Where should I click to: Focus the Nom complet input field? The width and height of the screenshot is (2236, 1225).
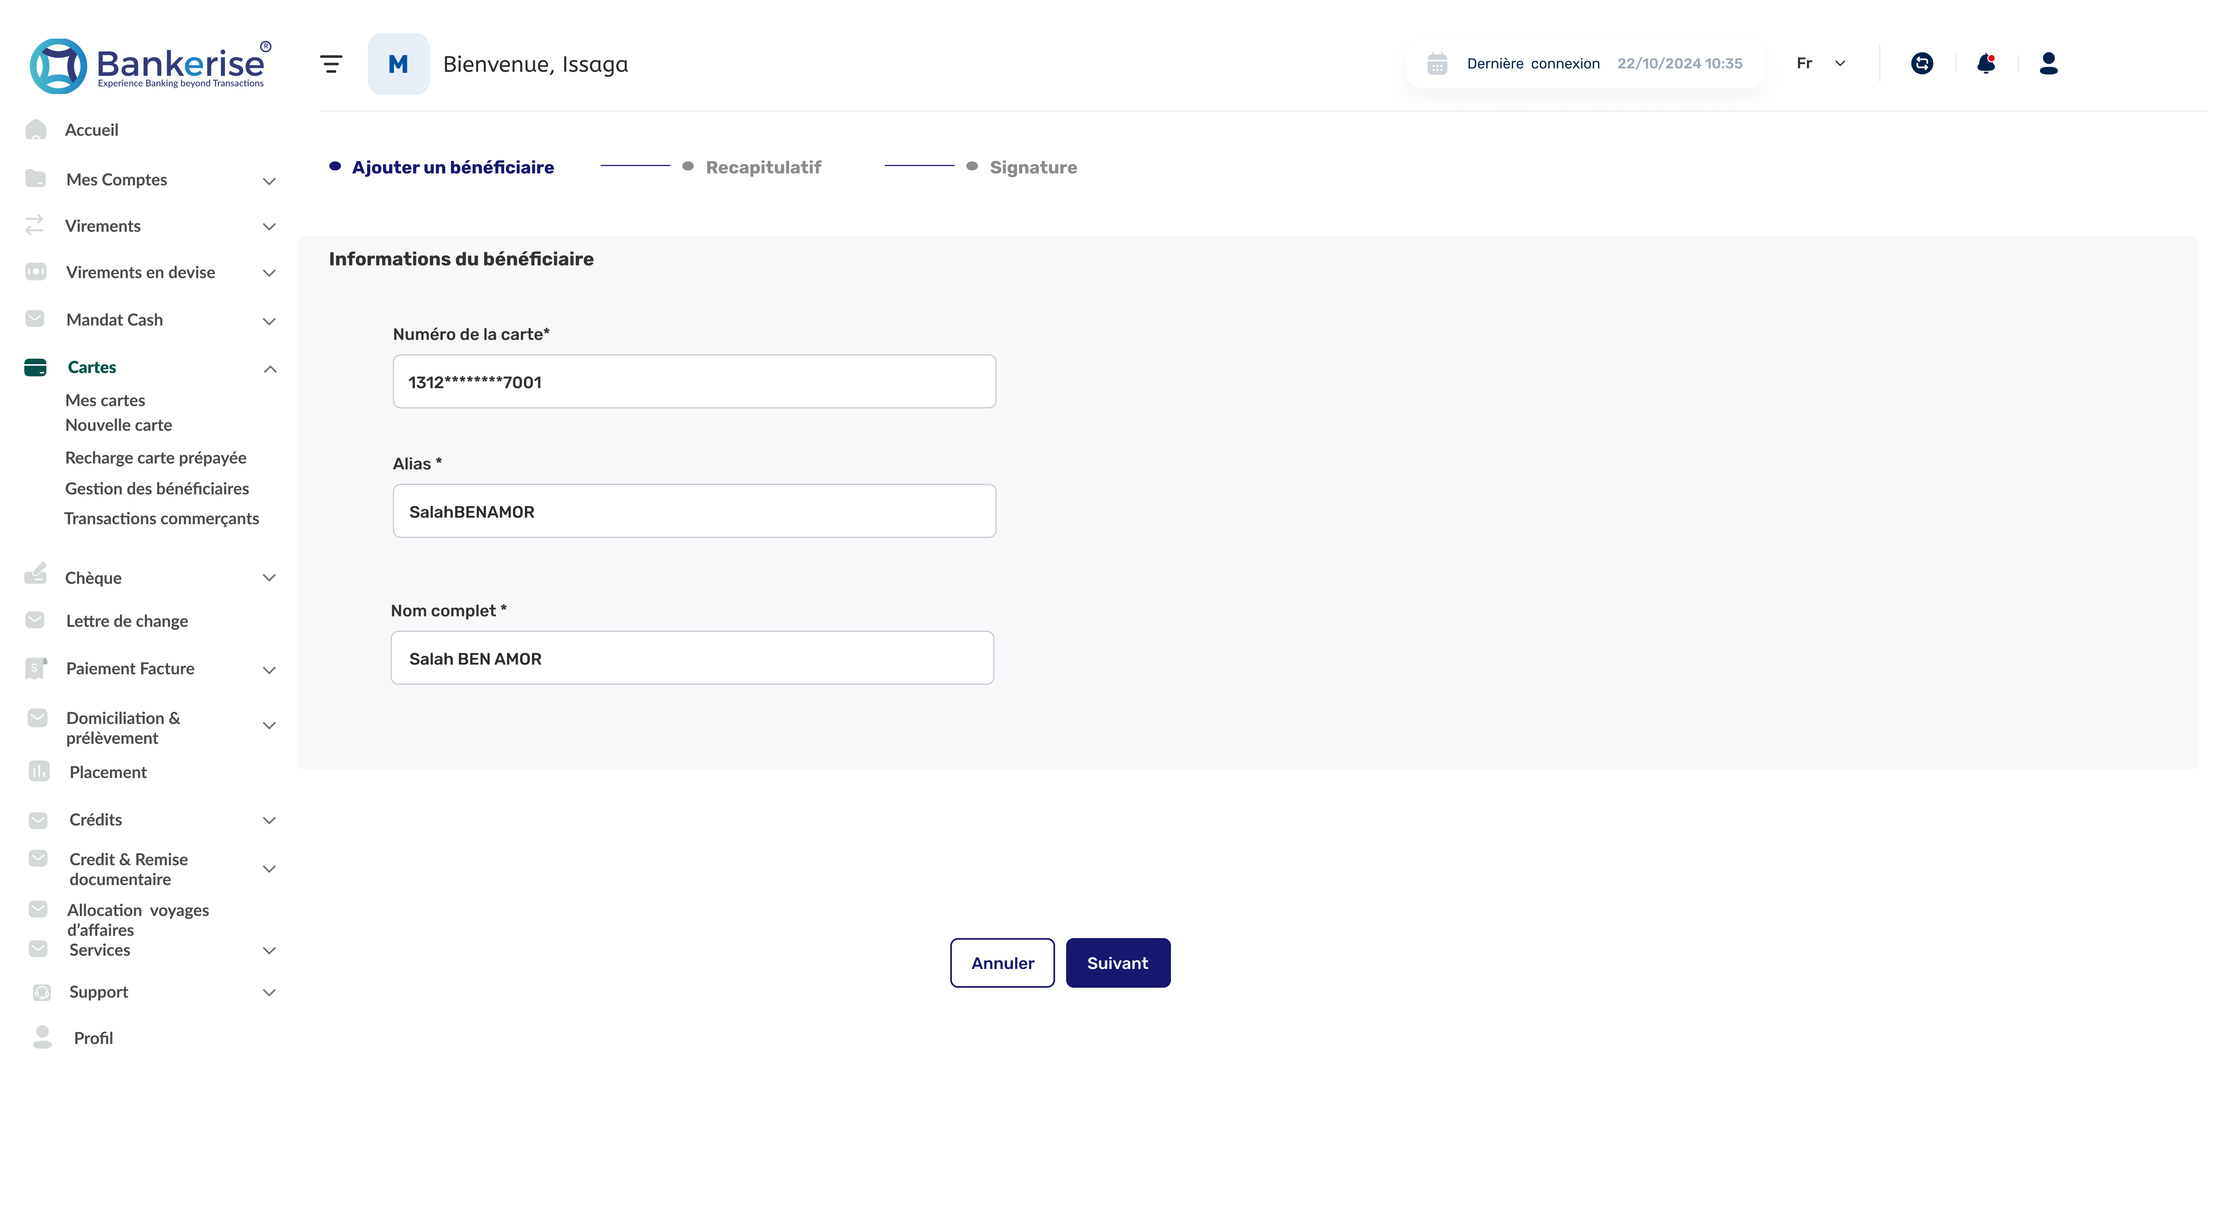point(693,658)
